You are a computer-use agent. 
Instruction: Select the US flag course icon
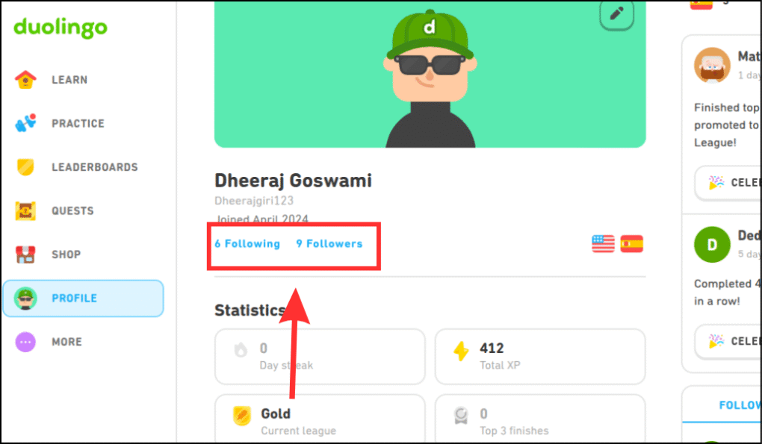[602, 243]
